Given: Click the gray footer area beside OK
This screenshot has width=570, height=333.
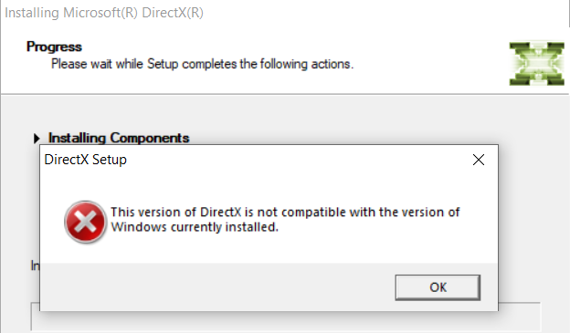Looking at the screenshot, I should pyautogui.click(x=217, y=286).
